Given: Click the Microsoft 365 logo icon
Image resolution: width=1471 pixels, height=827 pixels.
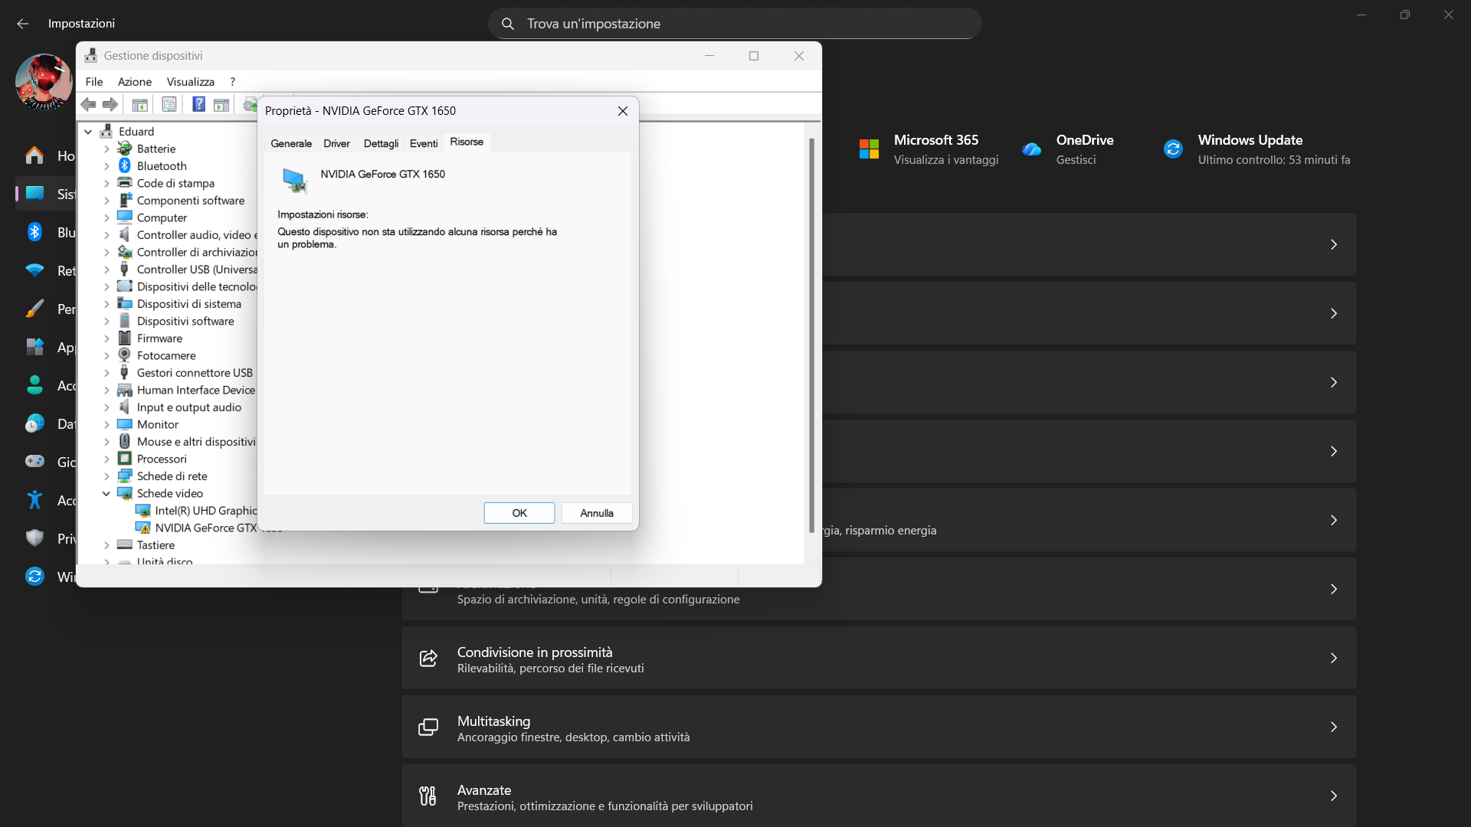Looking at the screenshot, I should [x=869, y=149].
